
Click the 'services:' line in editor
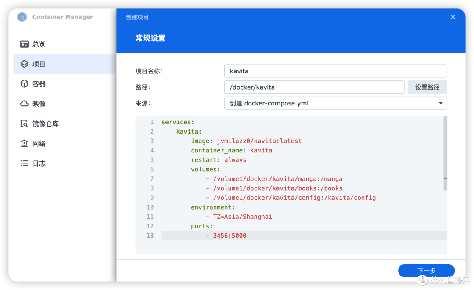(x=178, y=122)
